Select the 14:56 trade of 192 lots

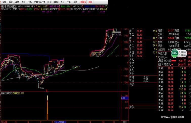point(174,89)
